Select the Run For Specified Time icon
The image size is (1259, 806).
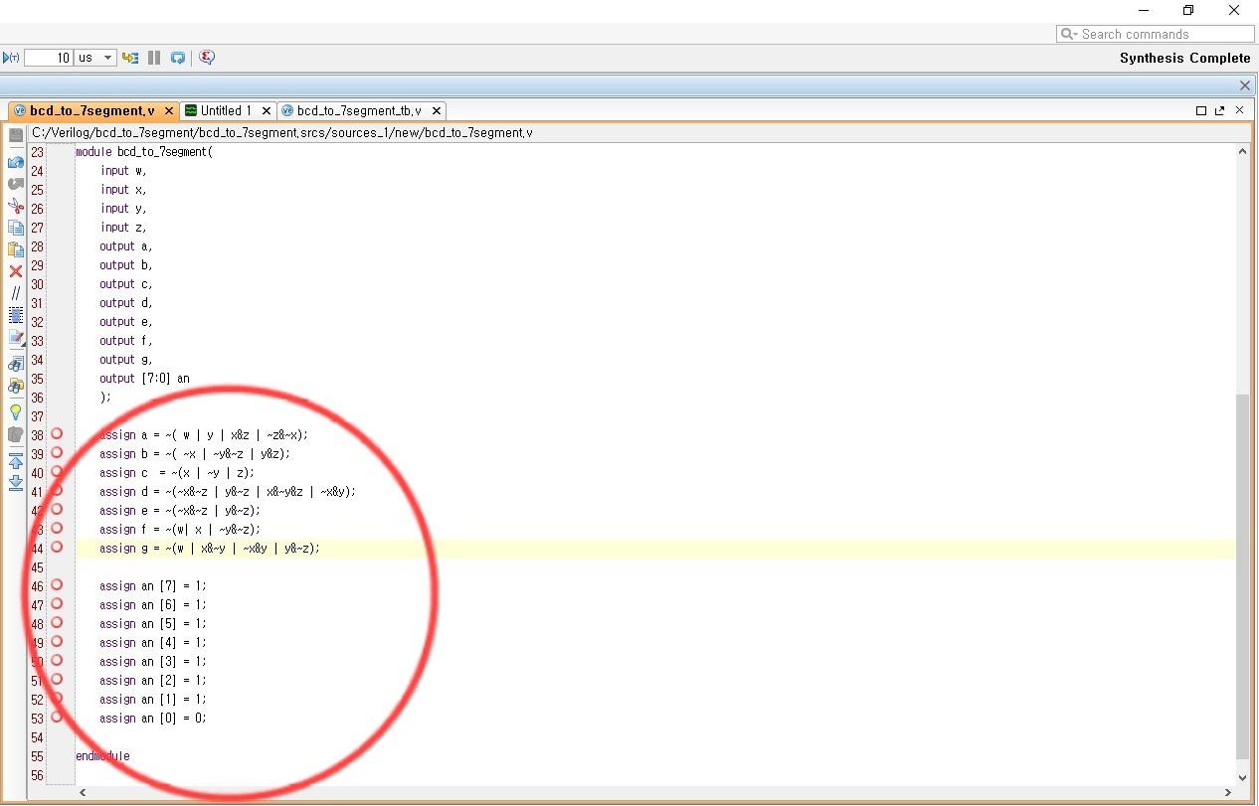(10, 57)
